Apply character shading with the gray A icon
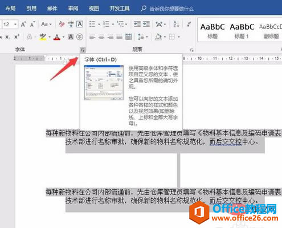282x228 pixels. tap(71, 37)
